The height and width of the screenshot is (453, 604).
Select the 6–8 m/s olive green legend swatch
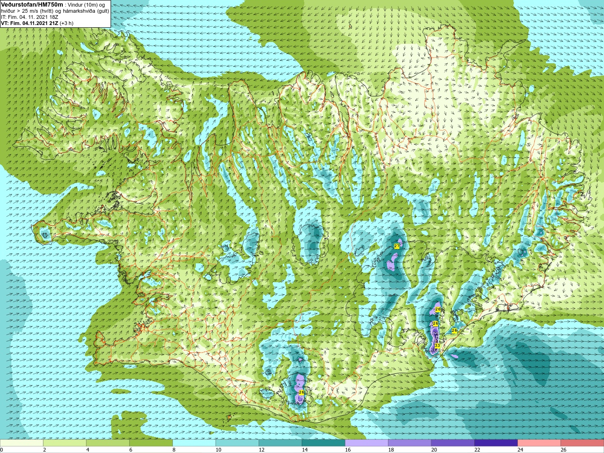pyautogui.click(x=151, y=443)
